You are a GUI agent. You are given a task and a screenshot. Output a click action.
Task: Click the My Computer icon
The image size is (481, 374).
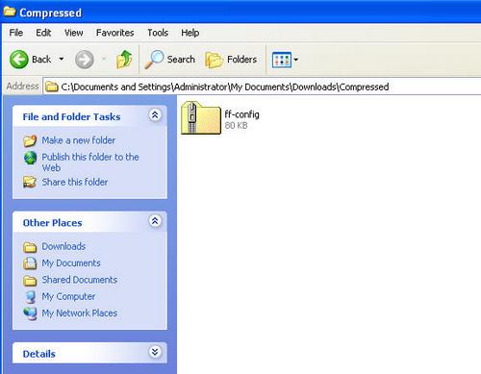click(x=31, y=297)
